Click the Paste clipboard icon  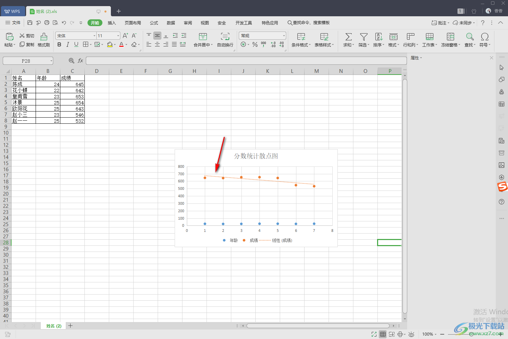click(10, 37)
